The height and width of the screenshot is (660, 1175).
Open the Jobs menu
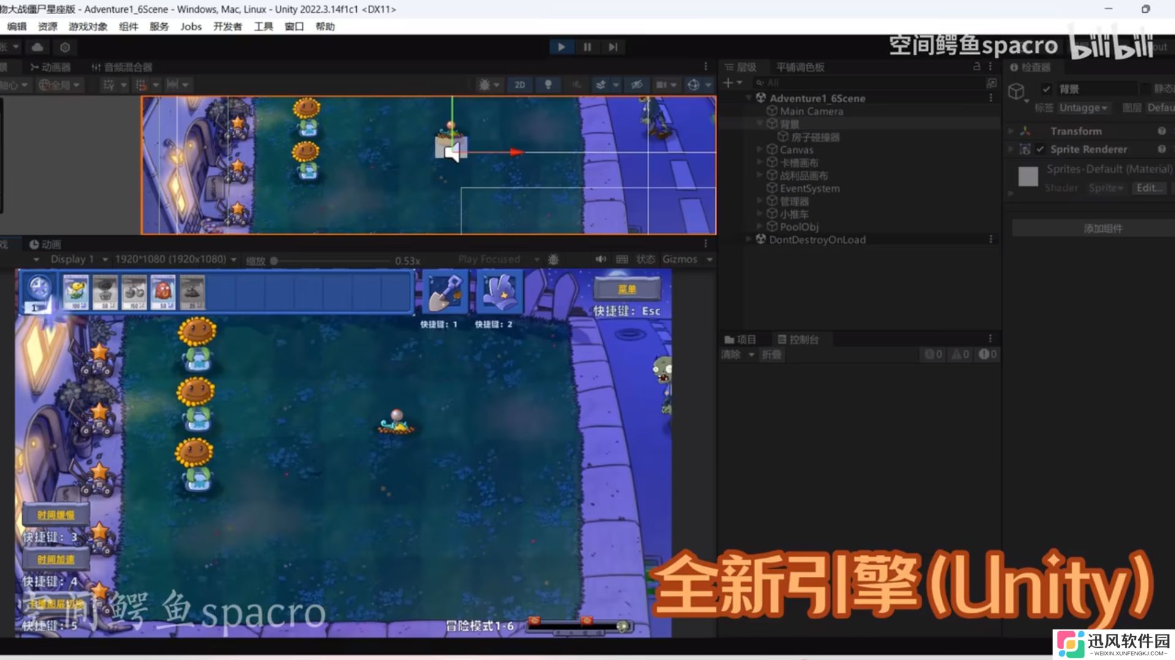(x=191, y=26)
